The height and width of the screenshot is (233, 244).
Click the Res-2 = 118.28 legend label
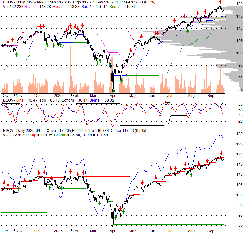pos(66,7)
